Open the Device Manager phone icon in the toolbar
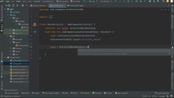The width and height of the screenshot is (174, 98). click(x=154, y=1)
